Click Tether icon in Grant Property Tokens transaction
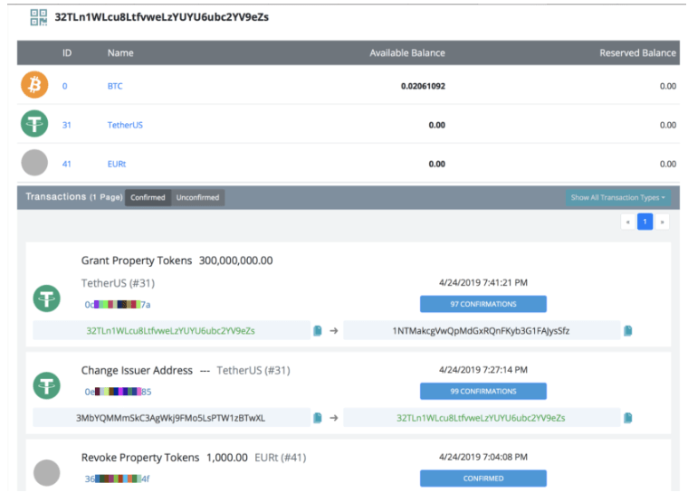This screenshot has height=502, width=688. click(x=47, y=298)
